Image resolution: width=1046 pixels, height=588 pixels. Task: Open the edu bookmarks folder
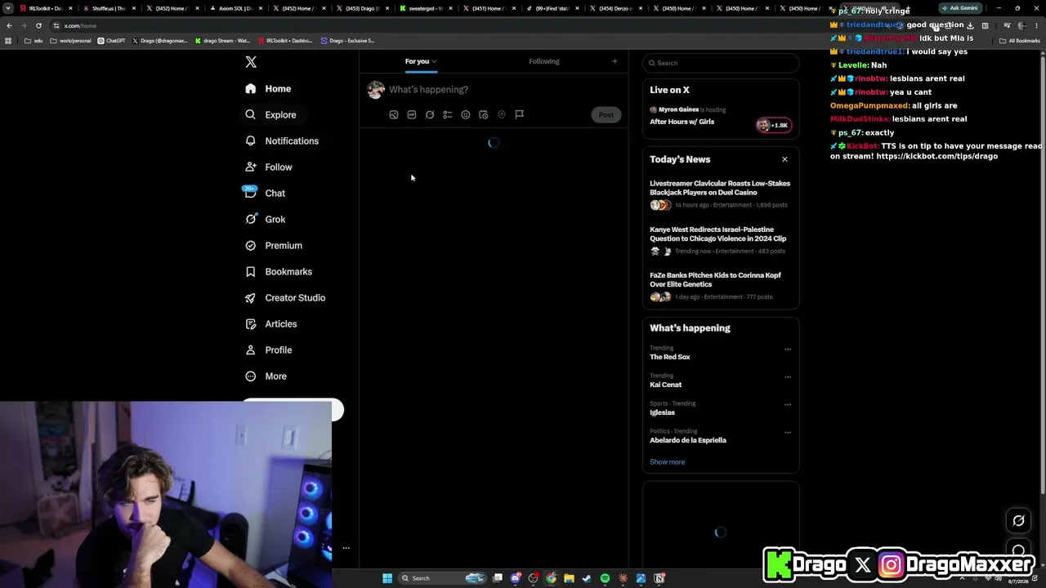(x=34, y=41)
